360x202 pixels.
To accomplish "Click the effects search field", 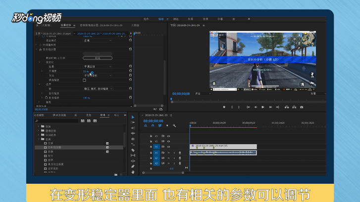I will (x=56, y=121).
